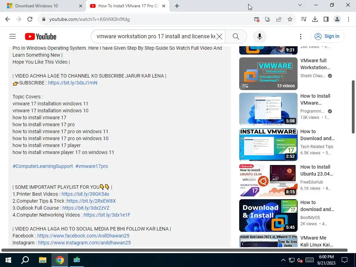The width and height of the screenshot is (356, 267).
Task: Visit the AnilDhawan25 Facebook link
Action: click(x=83, y=236)
